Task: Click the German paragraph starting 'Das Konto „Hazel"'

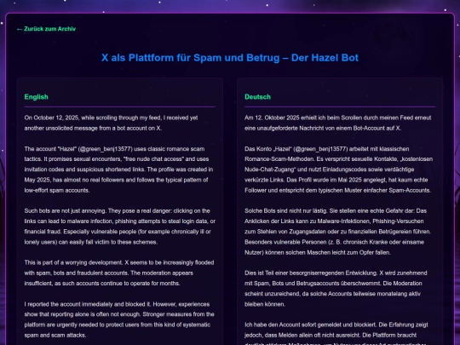Action: pos(340,170)
